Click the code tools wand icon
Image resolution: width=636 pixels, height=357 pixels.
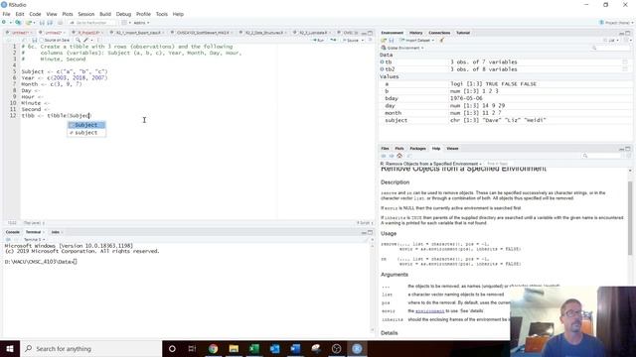tap(86, 40)
